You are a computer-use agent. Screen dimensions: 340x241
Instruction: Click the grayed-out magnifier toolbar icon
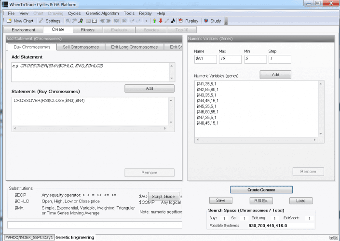[x=74, y=21]
